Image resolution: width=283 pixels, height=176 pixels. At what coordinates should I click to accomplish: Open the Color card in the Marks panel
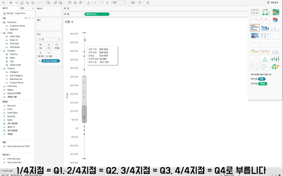coord(41,46)
